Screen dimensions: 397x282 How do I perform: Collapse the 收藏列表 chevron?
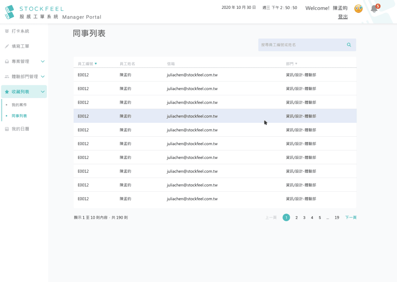[43, 92]
